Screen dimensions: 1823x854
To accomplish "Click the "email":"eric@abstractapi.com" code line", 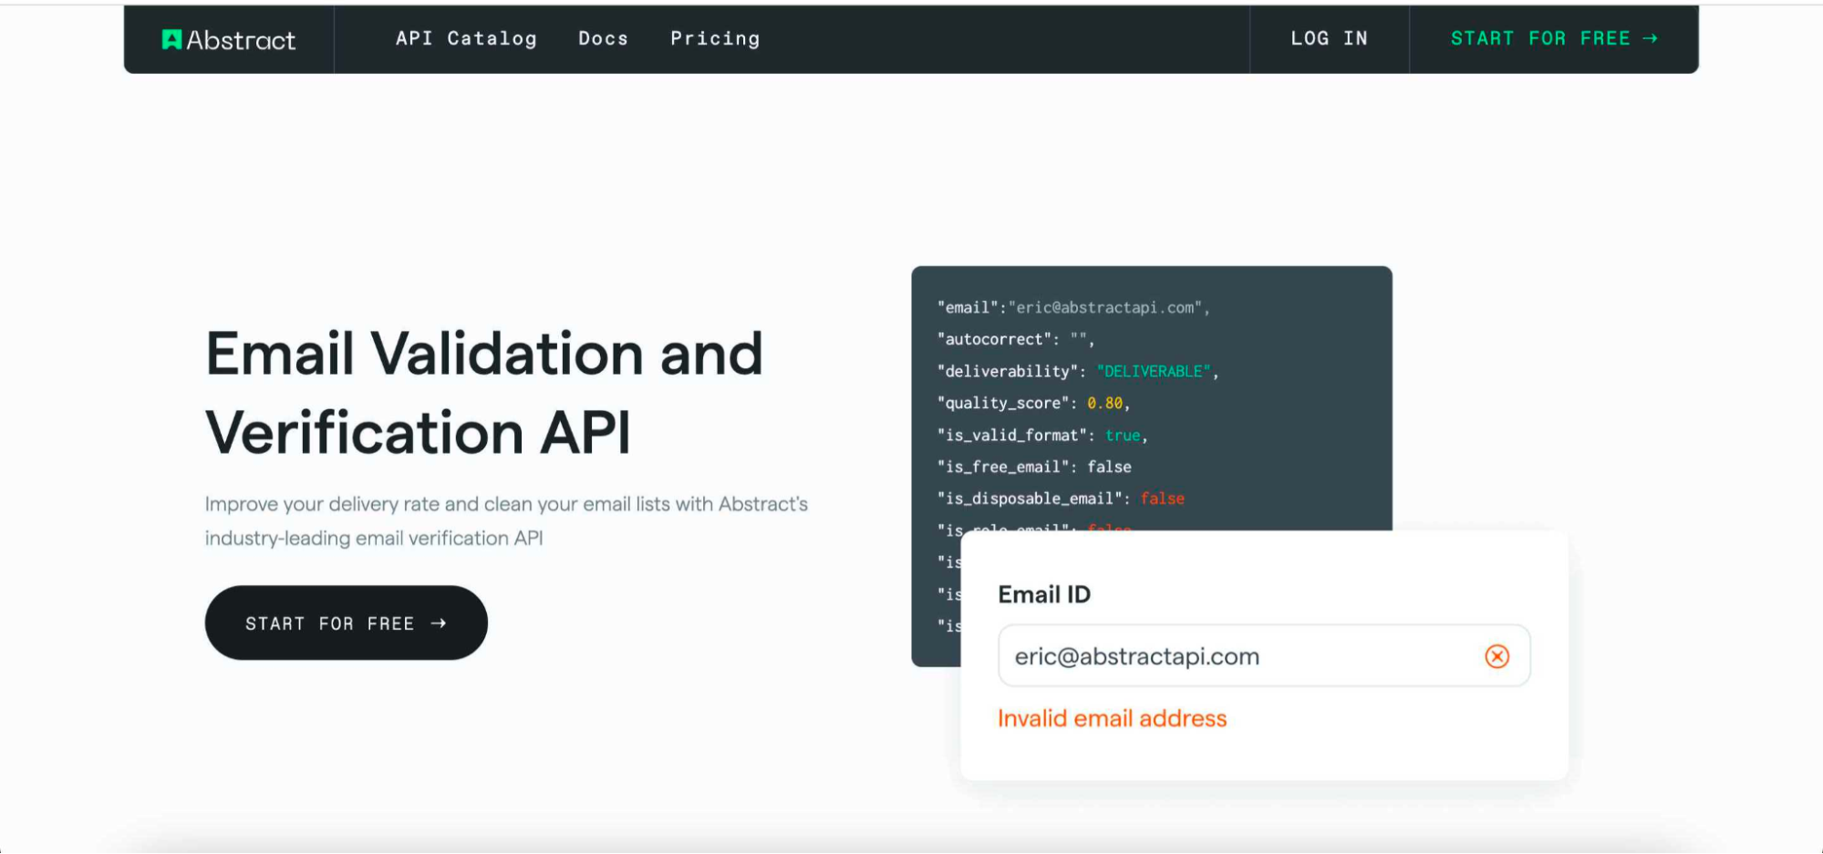I will click(1073, 307).
